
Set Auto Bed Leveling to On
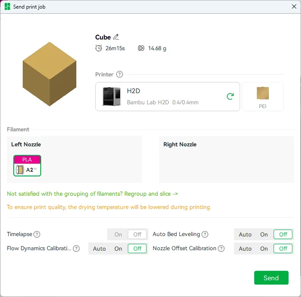click(264, 234)
